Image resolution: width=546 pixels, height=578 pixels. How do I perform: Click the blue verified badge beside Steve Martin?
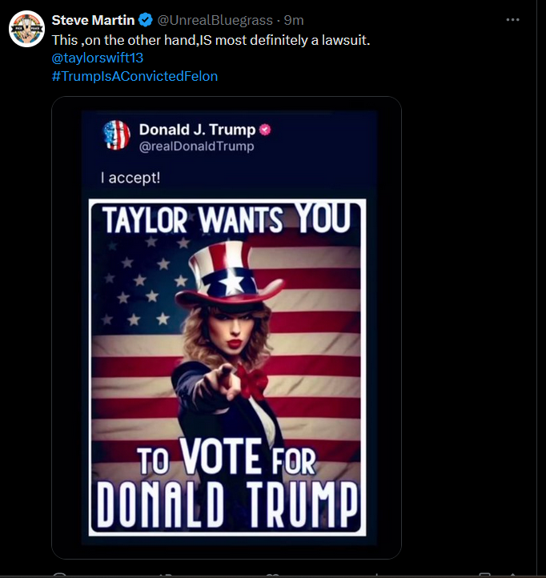tap(145, 20)
